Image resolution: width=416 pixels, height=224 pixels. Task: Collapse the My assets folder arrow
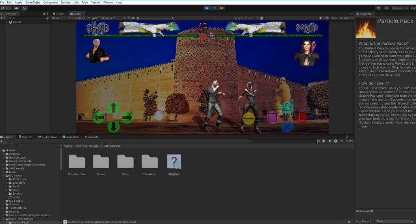pyautogui.click(x=4, y=176)
